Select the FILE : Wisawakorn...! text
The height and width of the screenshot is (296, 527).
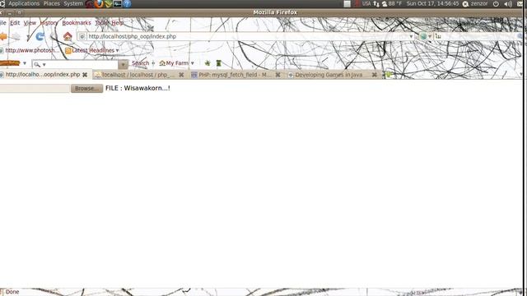click(x=138, y=88)
